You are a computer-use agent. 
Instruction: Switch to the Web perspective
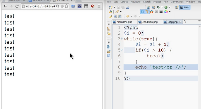[185, 8]
